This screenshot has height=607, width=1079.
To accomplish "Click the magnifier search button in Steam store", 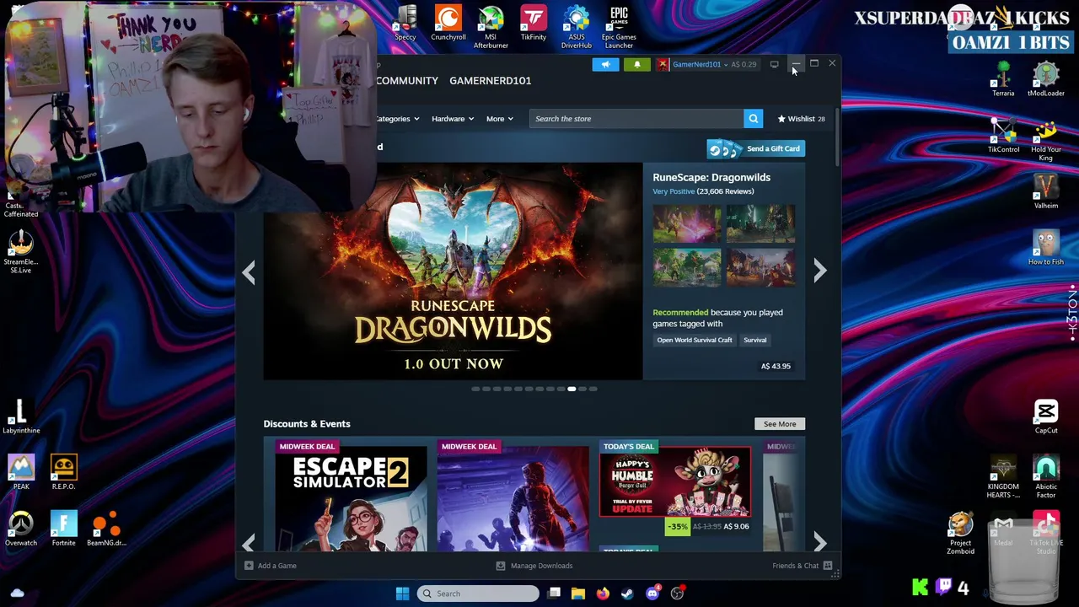I will [x=753, y=119].
